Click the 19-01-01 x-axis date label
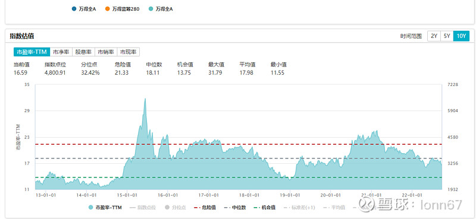 point(290,195)
